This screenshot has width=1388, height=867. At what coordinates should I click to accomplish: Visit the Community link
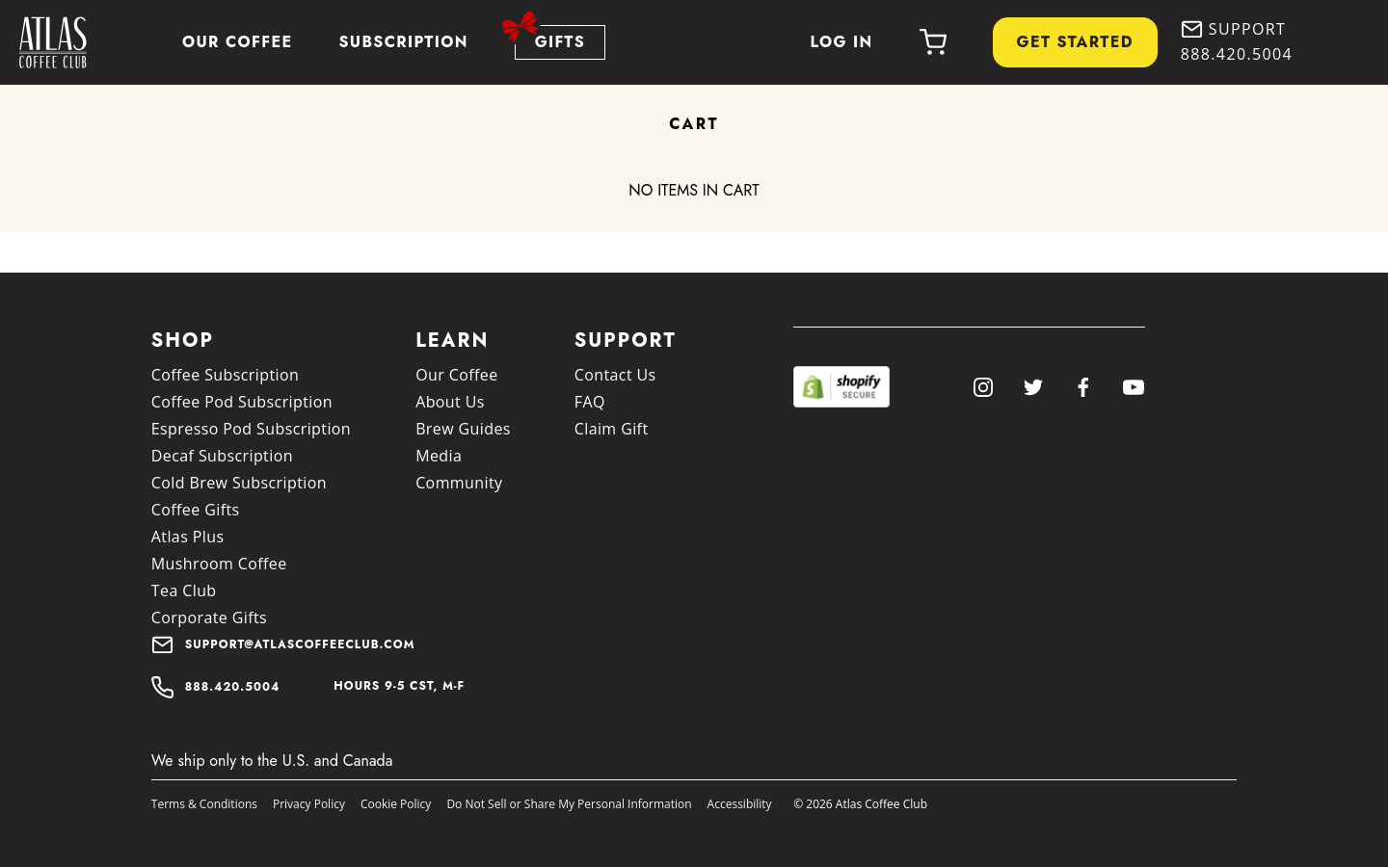[x=459, y=483]
